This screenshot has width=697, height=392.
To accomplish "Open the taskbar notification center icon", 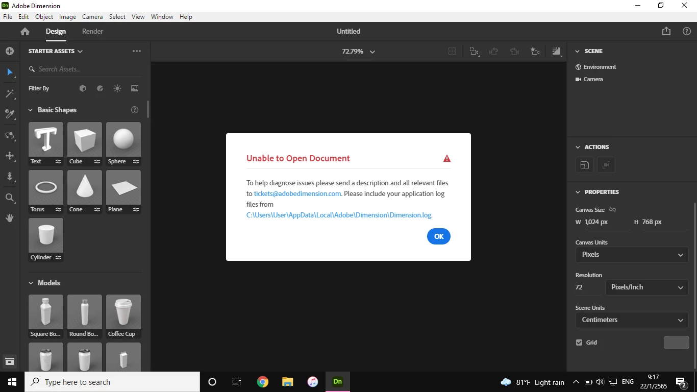I will click(x=681, y=382).
